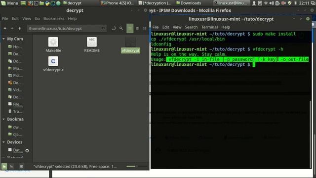Open the Mint Menu button
The width and height of the screenshot is (316, 178).
point(9,3)
